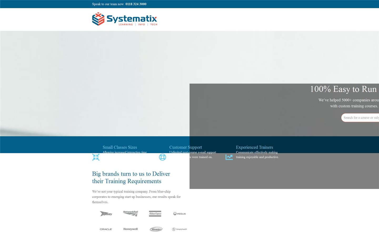The image size is (379, 237).
Task: Select the Speedy brand logo
Action: pos(106,214)
